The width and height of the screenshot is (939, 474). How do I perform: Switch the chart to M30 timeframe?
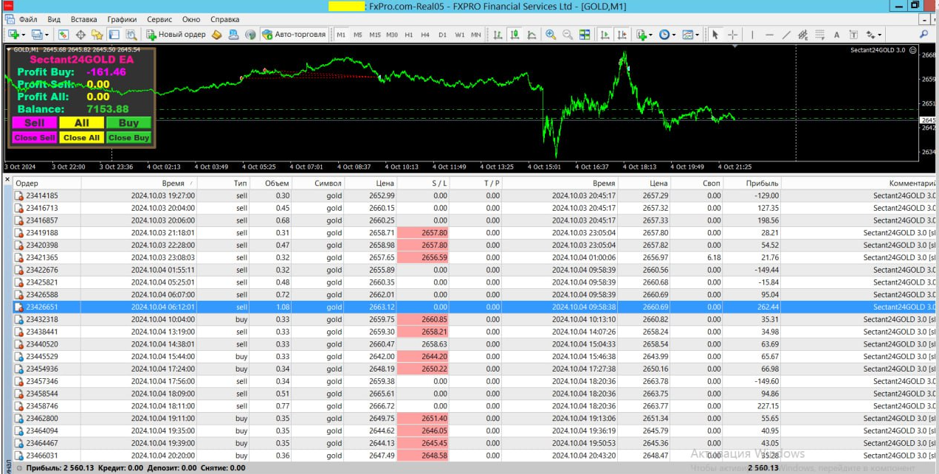point(392,35)
